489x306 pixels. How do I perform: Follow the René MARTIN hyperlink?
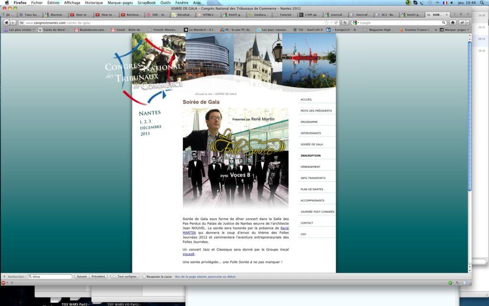point(189,233)
